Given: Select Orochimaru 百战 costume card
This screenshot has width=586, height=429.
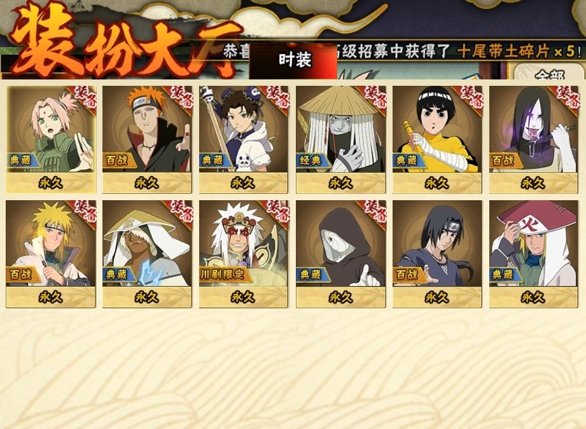Looking at the screenshot, I should pos(534,139).
